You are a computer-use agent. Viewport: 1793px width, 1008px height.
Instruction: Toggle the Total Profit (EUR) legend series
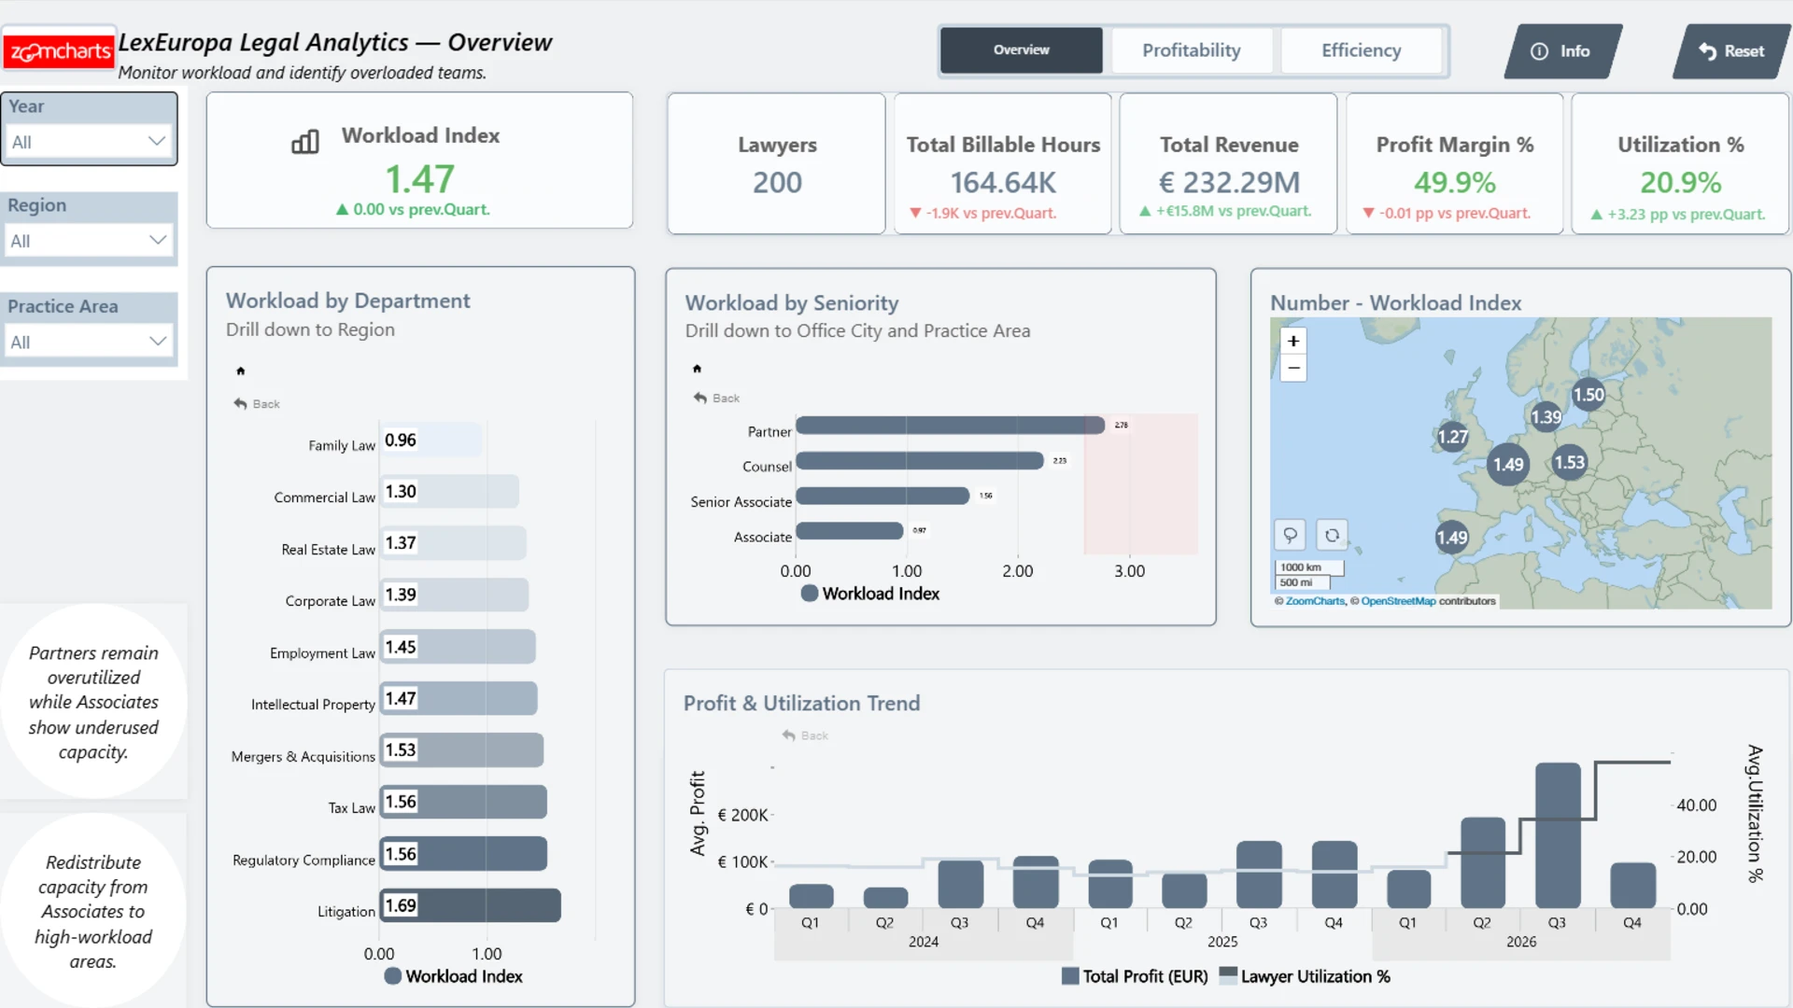pos(1135,976)
